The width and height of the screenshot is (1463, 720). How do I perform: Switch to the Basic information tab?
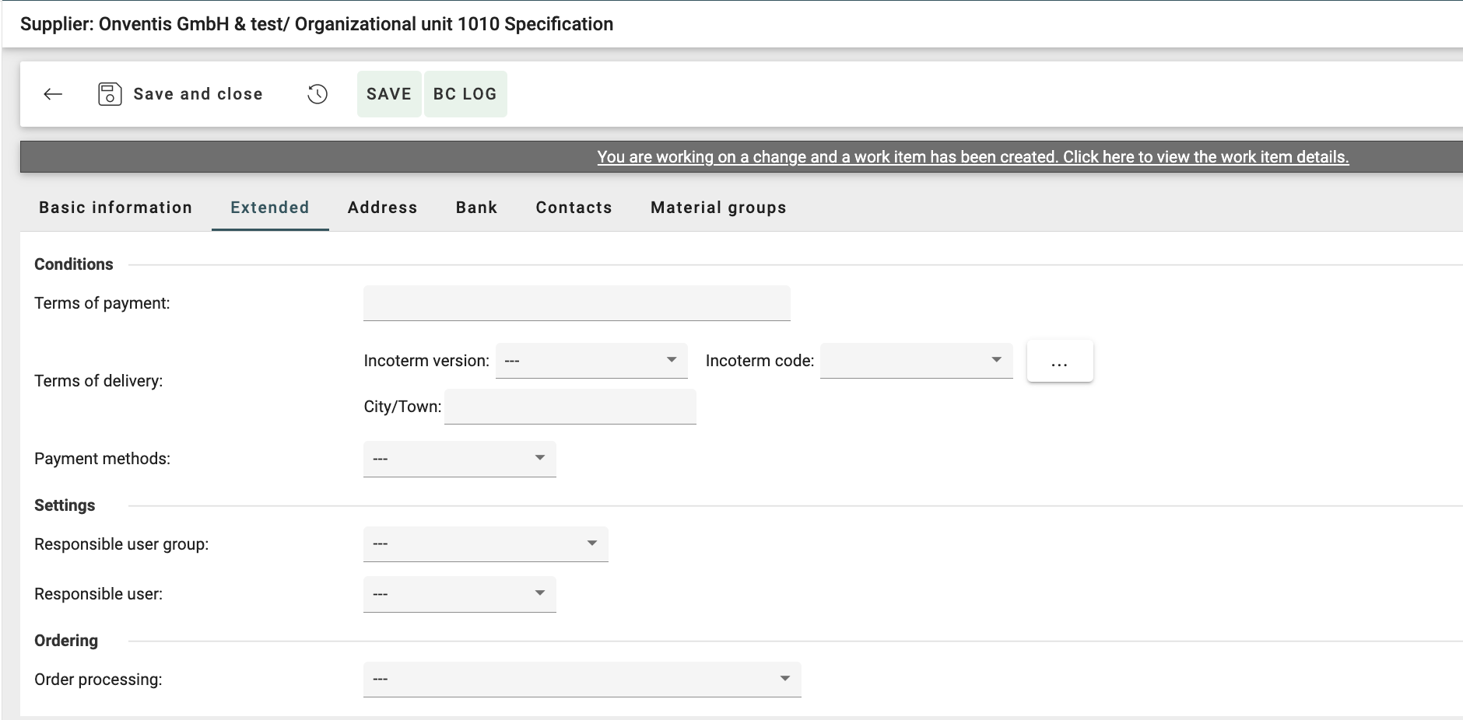(x=115, y=208)
